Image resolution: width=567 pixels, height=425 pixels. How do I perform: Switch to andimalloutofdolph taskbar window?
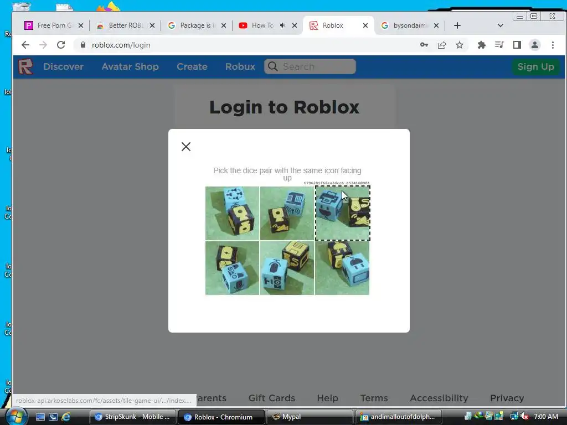399,417
